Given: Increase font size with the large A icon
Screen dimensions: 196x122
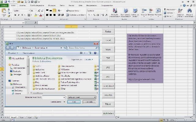Looking at the screenshot, I should click(39, 11).
